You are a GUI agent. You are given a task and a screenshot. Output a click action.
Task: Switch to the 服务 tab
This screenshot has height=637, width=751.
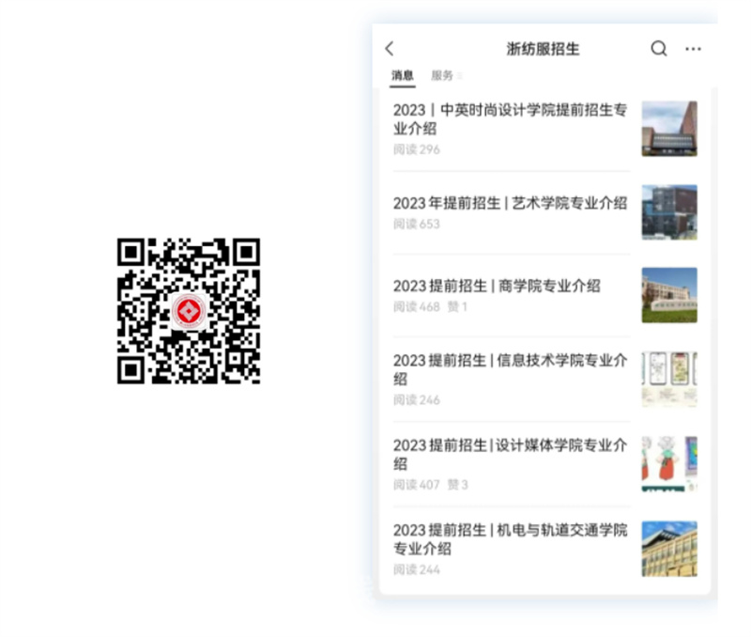coord(441,76)
